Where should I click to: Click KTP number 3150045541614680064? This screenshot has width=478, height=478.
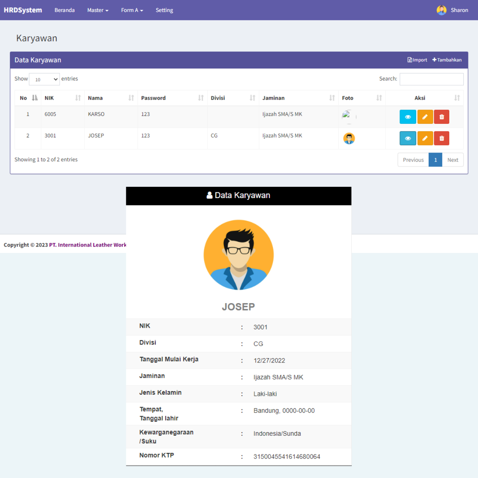[287, 456]
